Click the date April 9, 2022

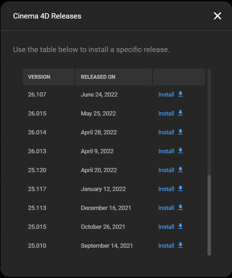97,151
